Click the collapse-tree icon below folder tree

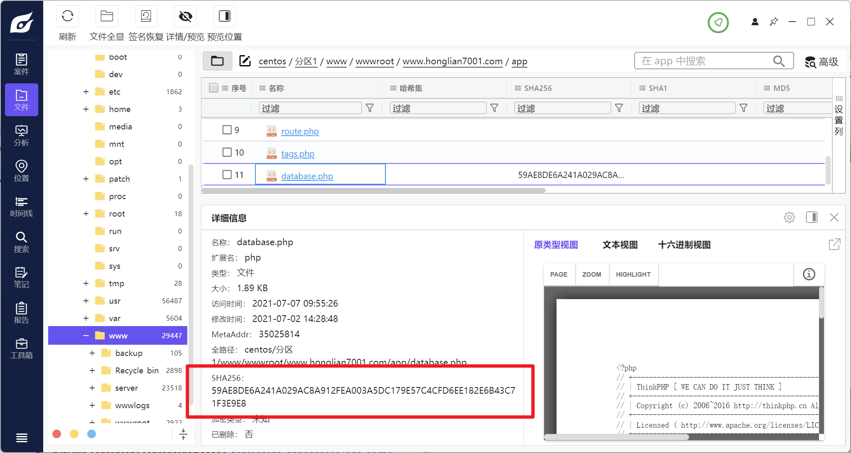pyautogui.click(x=183, y=434)
